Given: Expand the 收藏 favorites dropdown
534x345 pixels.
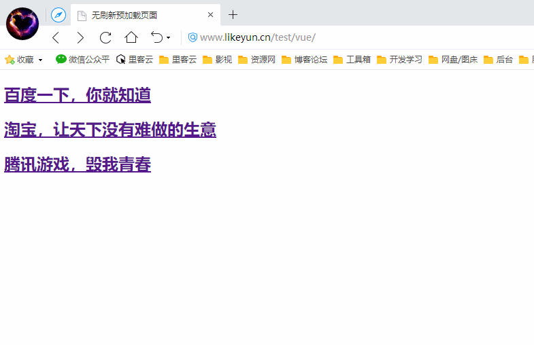Looking at the screenshot, I should 40,60.
